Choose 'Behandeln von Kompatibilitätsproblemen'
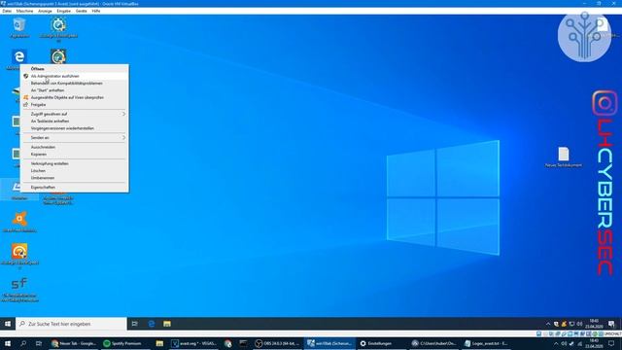The image size is (622, 350). [75, 83]
